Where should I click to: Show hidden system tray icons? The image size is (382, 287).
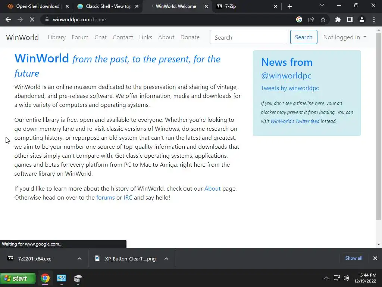tap(326, 278)
